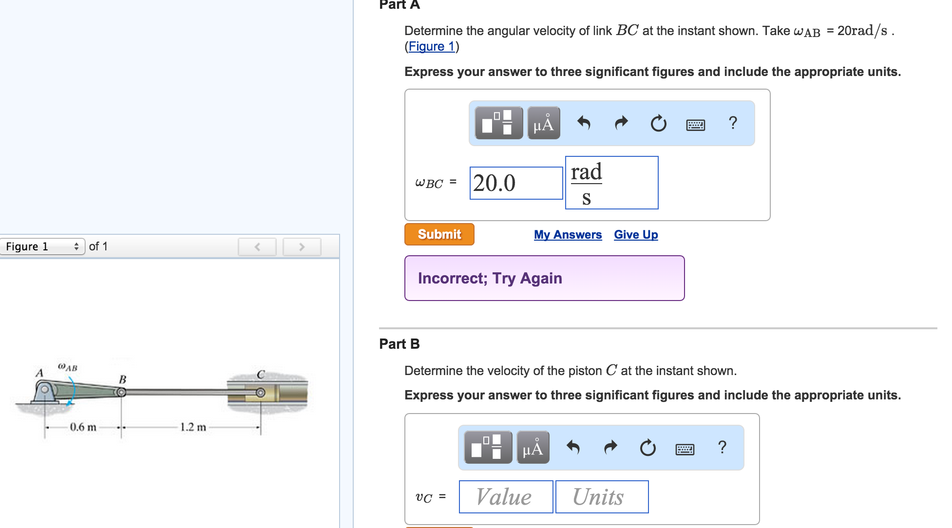The image size is (952, 528).
Task: Click My Answers for Part A
Action: [x=568, y=234]
